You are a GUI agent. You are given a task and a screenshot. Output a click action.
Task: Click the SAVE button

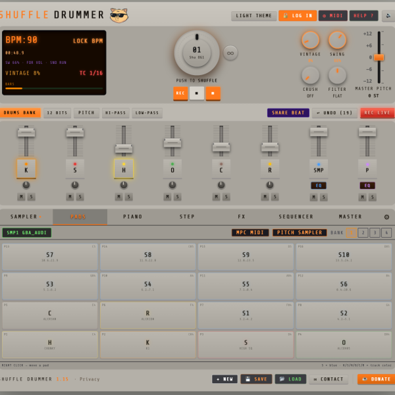tap(256, 379)
